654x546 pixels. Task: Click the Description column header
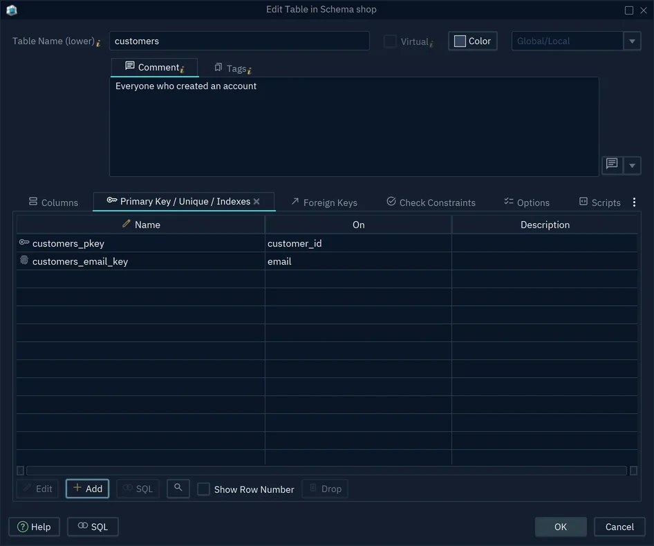pyautogui.click(x=545, y=225)
